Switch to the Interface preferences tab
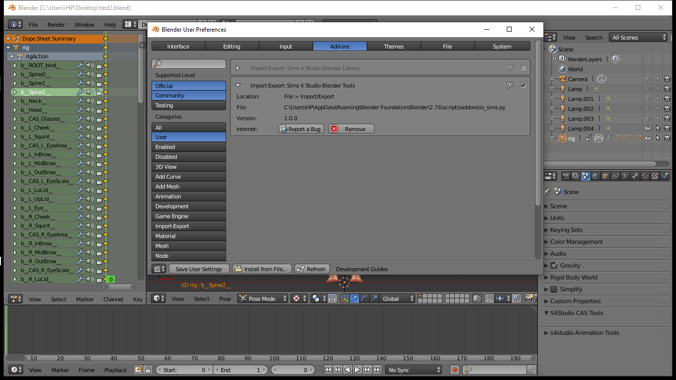Screen dimensions: 676x380 coord(178,46)
